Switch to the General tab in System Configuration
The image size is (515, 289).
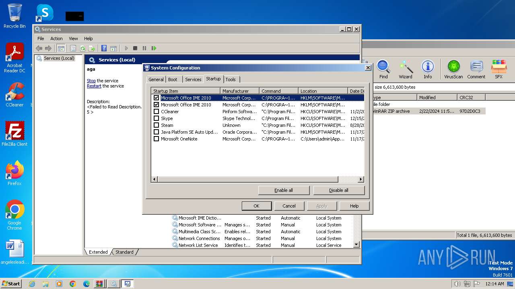(156, 79)
